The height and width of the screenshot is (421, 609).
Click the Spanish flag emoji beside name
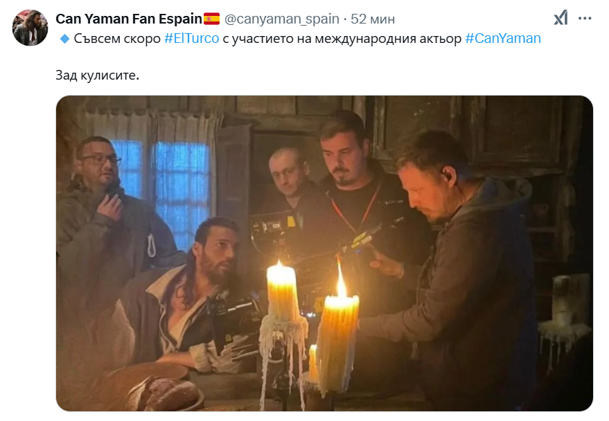[212, 19]
